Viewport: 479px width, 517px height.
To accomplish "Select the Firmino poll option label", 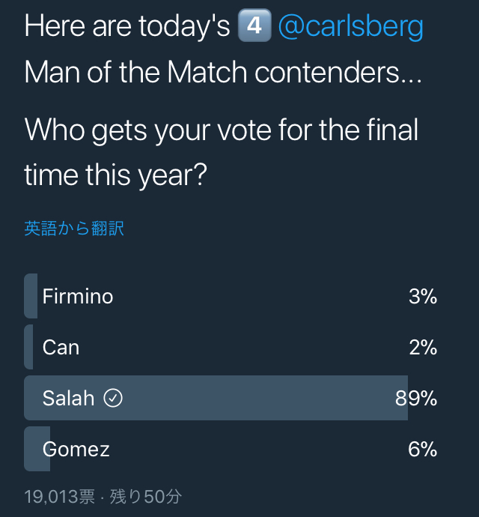I will point(78,297).
